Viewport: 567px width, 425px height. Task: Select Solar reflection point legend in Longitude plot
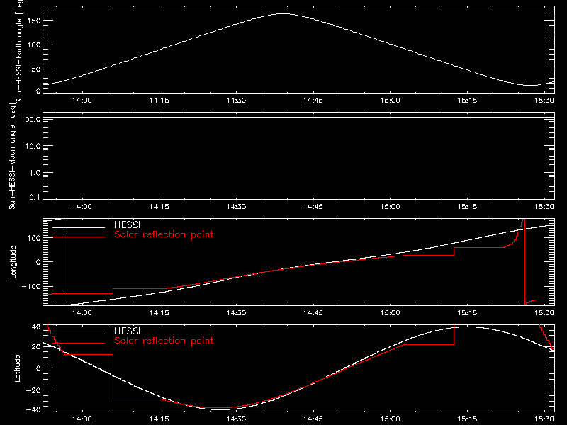164,234
